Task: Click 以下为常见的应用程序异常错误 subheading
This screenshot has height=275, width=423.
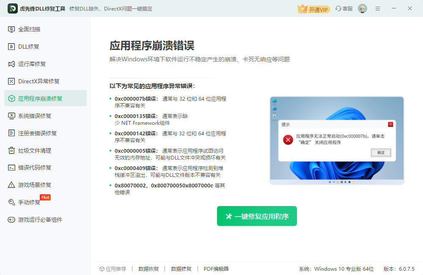Action: click(x=152, y=86)
